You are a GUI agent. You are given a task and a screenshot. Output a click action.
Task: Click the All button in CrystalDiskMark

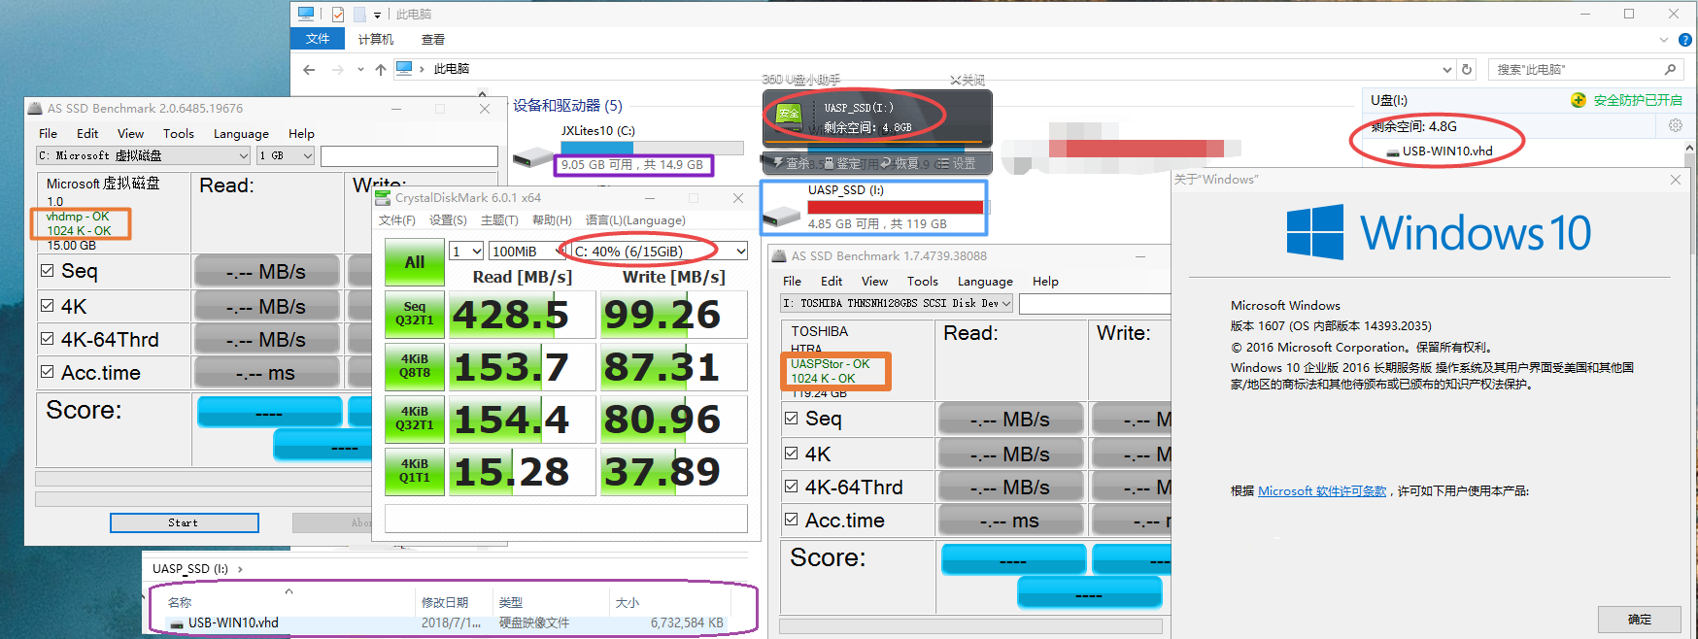tap(415, 262)
